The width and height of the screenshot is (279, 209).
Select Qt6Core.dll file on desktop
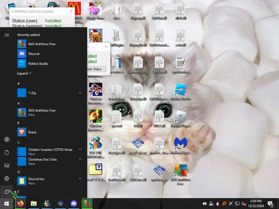138,173
